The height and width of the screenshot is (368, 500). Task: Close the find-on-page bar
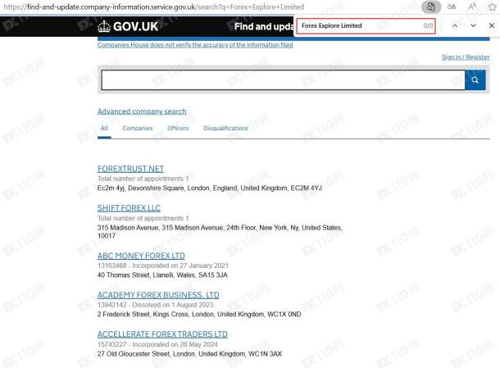pos(492,26)
